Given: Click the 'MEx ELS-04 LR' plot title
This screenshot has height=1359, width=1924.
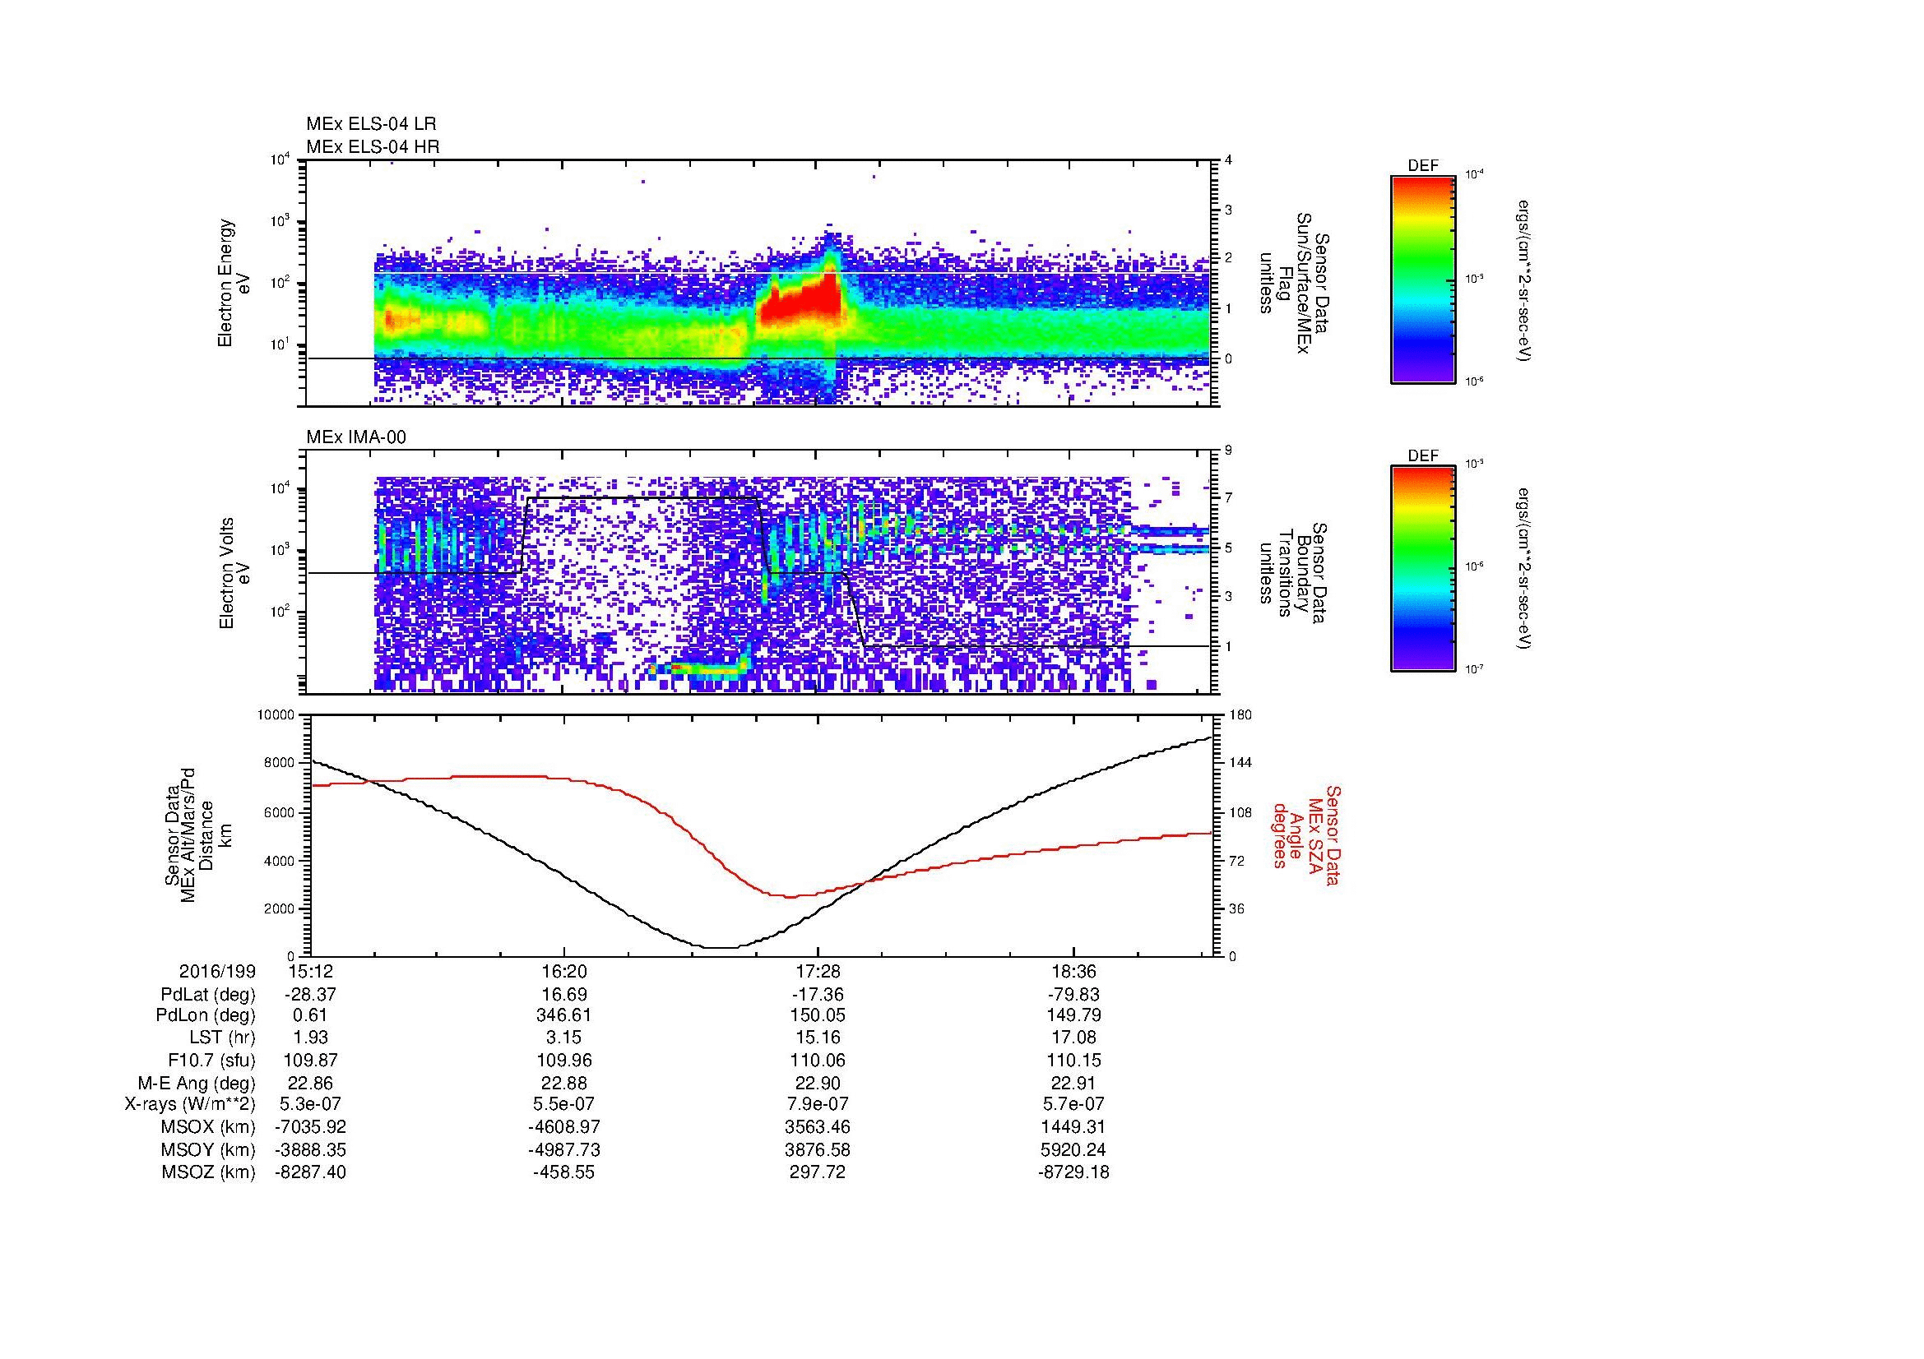Looking at the screenshot, I should (x=371, y=124).
